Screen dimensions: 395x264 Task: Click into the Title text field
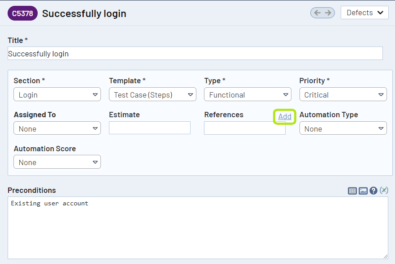195,54
